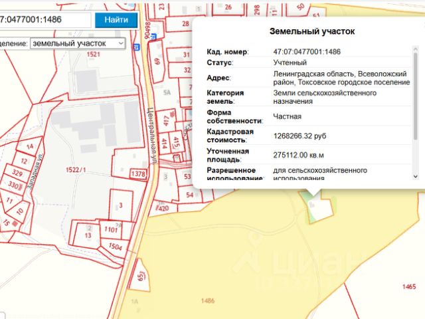Select parcel 330 on the map
Screen dimensions: 425x319
click(x=13, y=185)
